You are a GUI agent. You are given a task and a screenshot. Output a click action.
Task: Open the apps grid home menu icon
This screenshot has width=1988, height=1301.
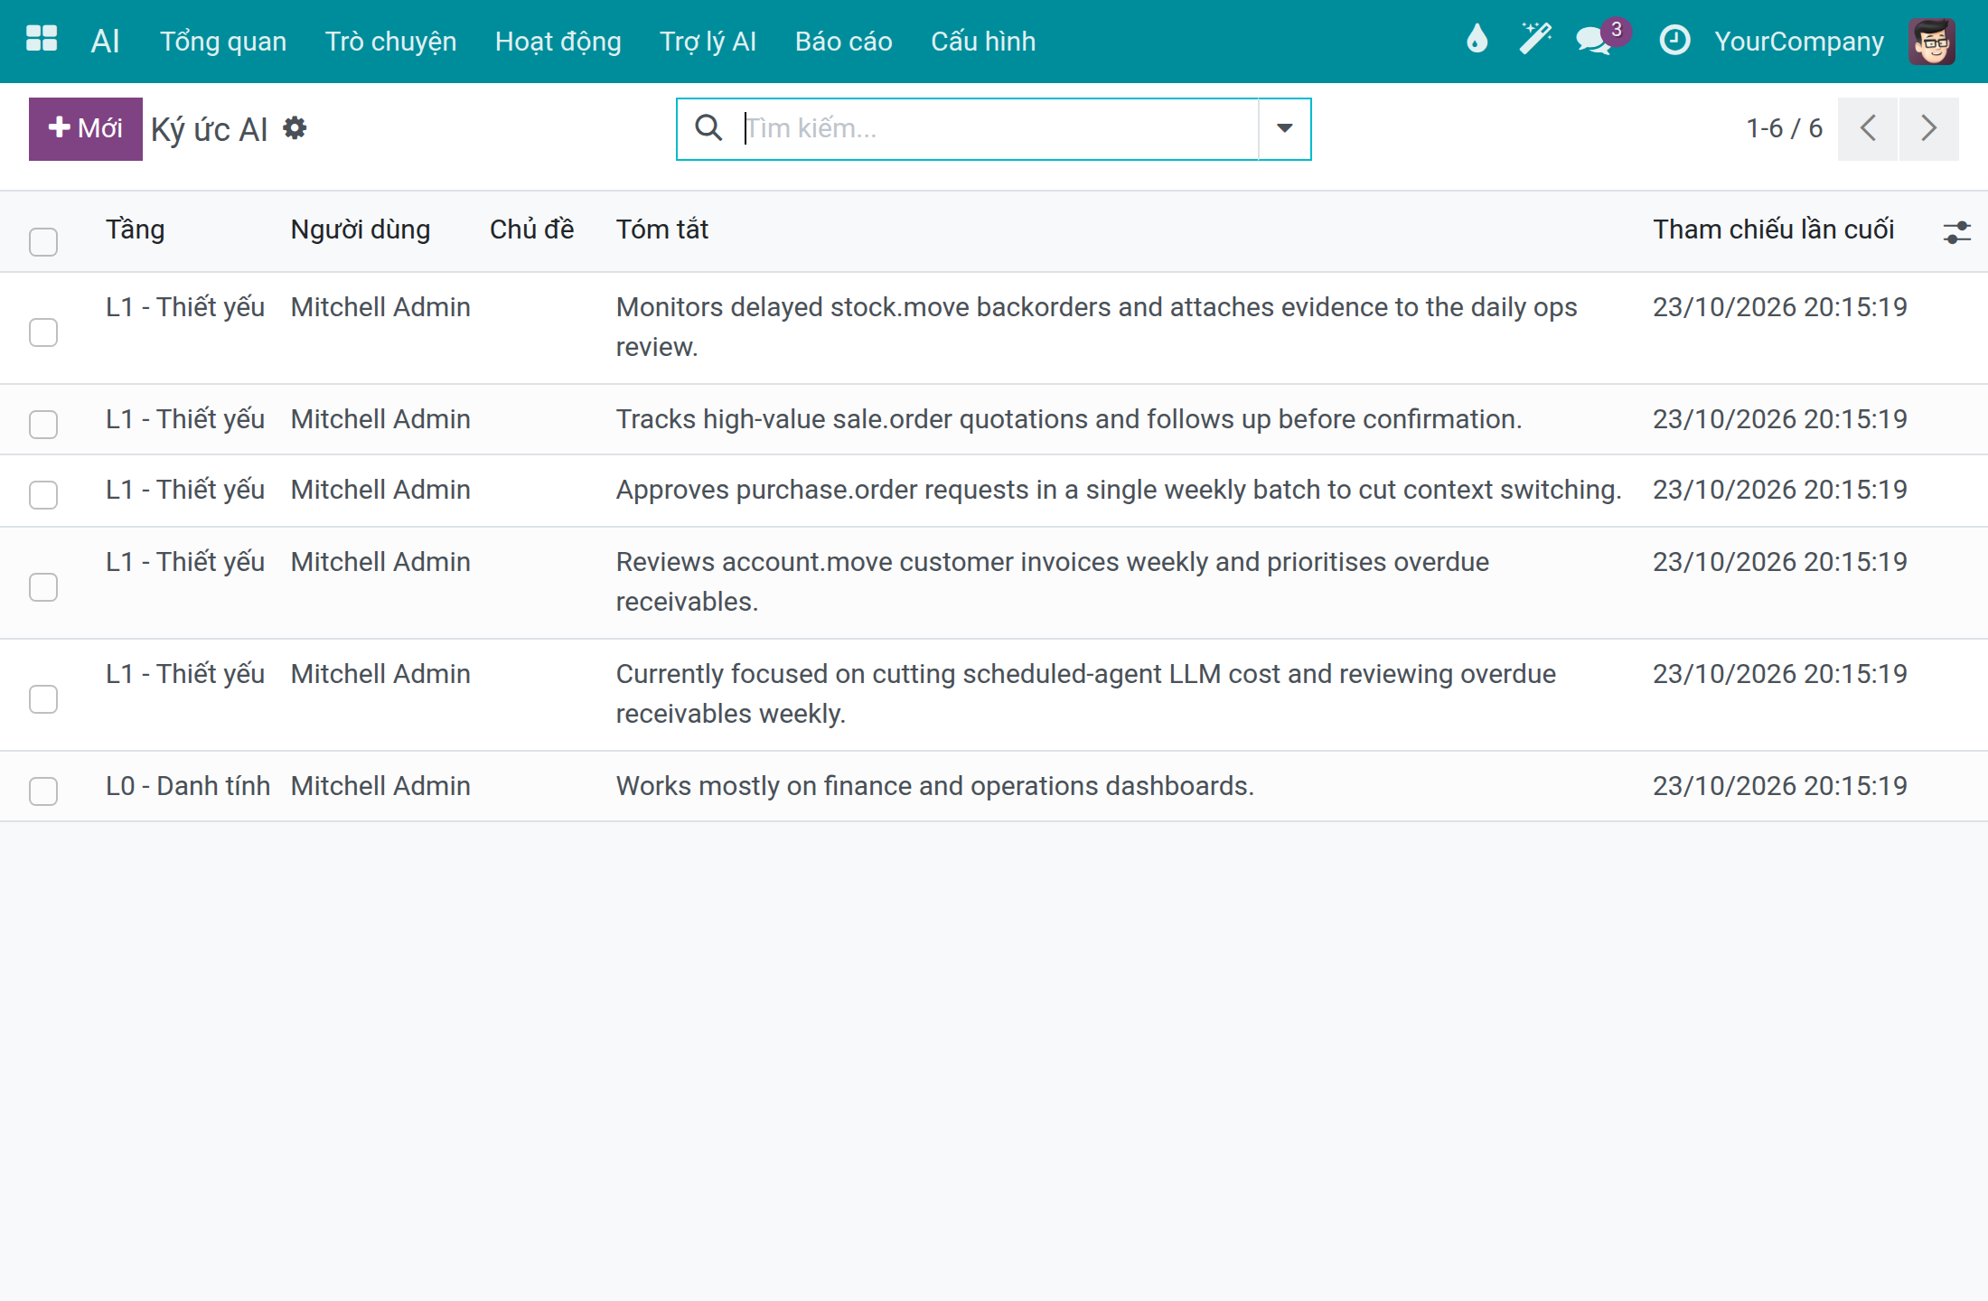[42, 40]
